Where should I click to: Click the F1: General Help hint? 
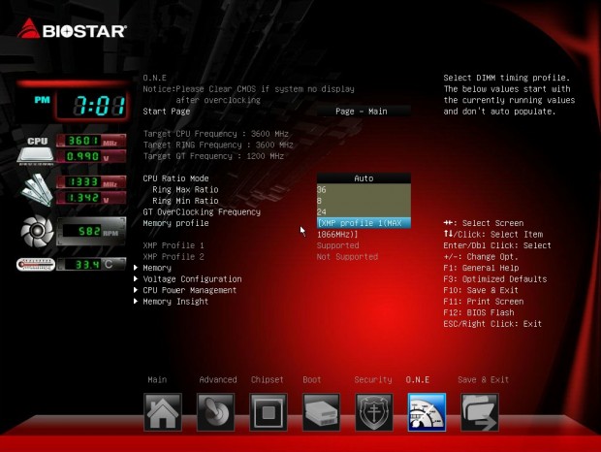[x=481, y=268]
